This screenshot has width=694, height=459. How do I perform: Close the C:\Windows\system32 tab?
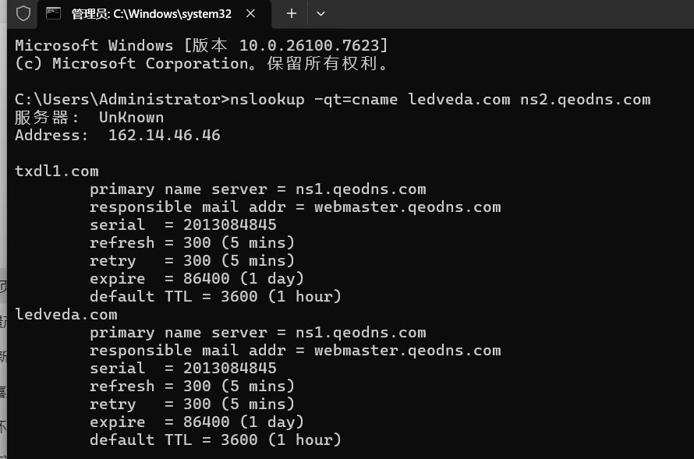click(250, 13)
